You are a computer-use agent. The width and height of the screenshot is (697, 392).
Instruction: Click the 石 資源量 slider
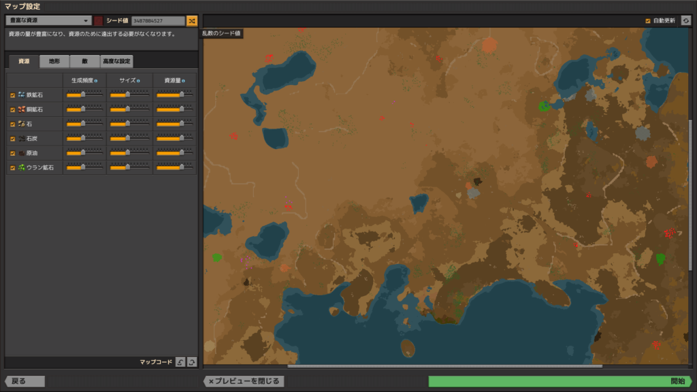pyautogui.click(x=175, y=124)
